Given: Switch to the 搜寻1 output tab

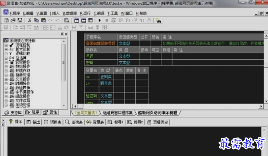Looking at the screenshot, I should click(116, 122).
